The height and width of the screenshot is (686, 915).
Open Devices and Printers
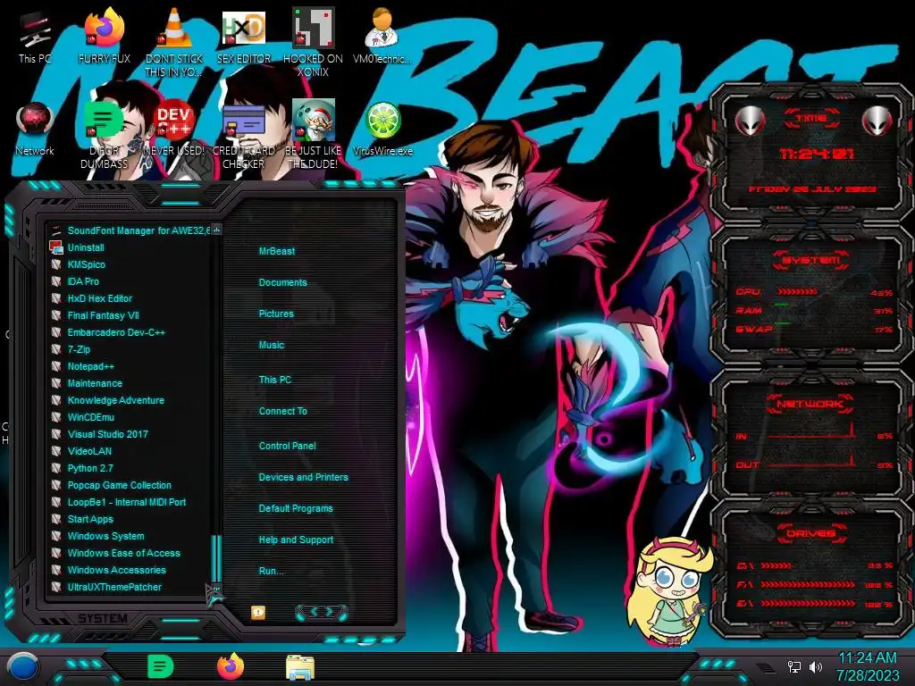(x=303, y=477)
